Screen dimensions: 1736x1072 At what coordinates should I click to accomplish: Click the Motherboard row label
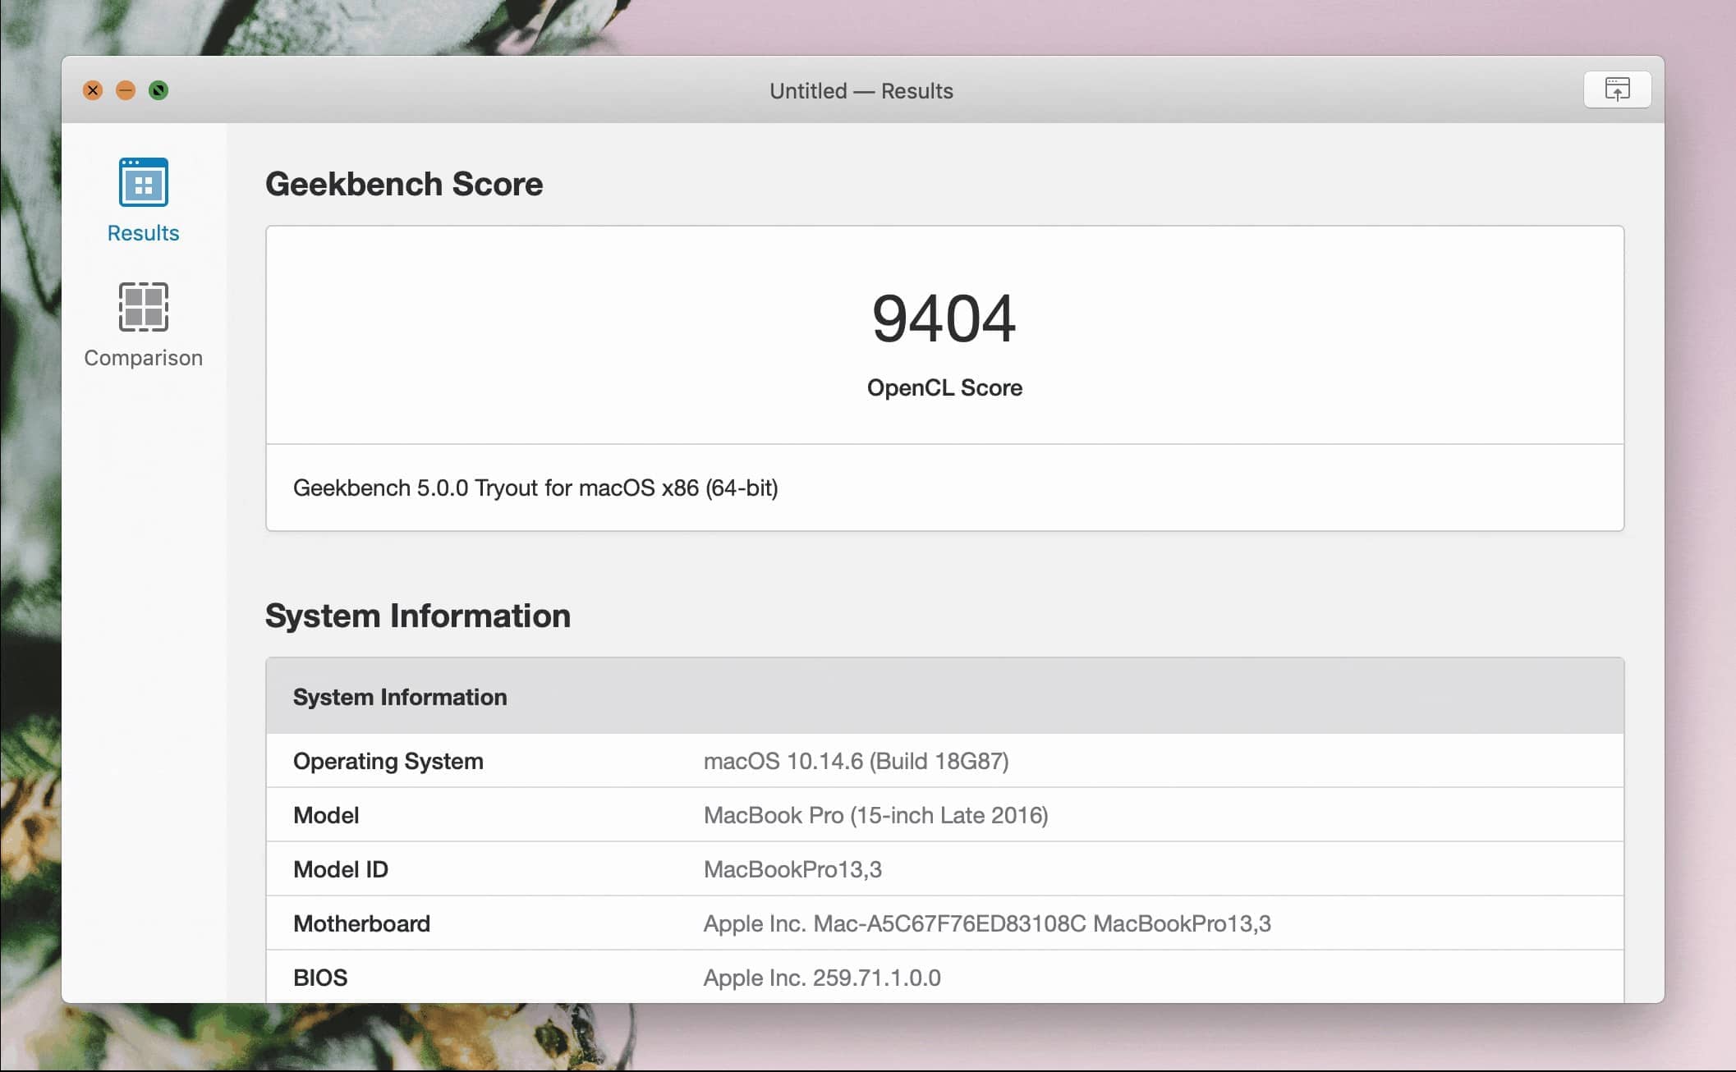[361, 923]
